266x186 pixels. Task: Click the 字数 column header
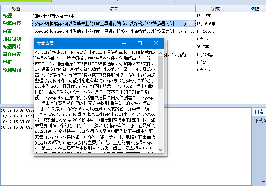click(215, 8)
